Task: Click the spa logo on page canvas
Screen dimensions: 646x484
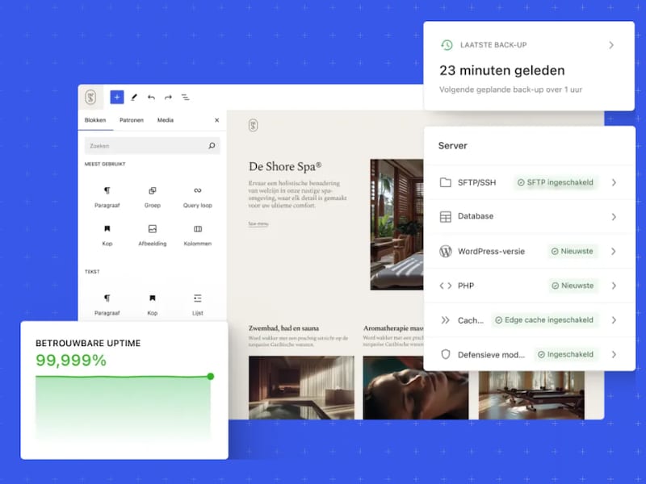Action: (x=254, y=125)
